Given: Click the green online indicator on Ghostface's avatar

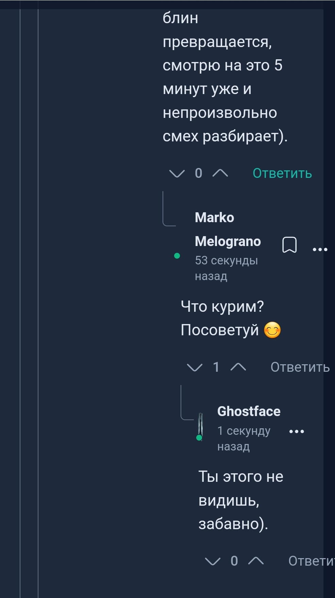Looking at the screenshot, I should pyautogui.click(x=199, y=437).
